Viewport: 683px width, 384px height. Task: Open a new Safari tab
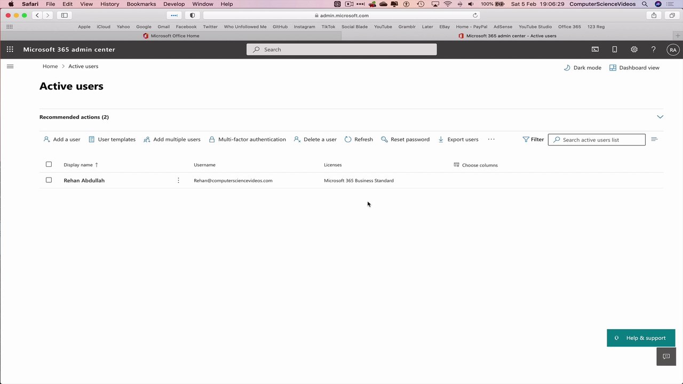[x=678, y=36]
